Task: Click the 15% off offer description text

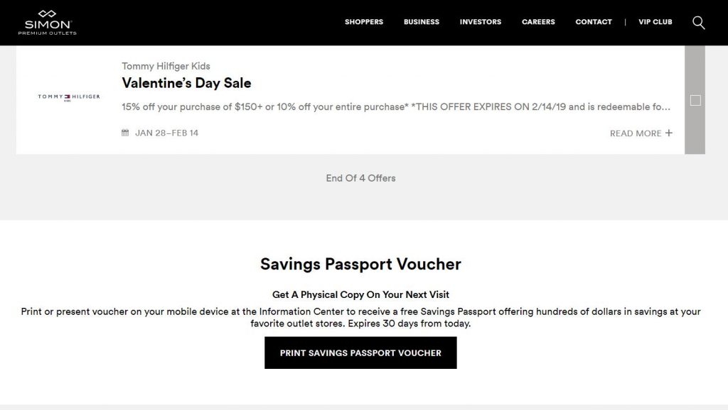Action: [396, 107]
